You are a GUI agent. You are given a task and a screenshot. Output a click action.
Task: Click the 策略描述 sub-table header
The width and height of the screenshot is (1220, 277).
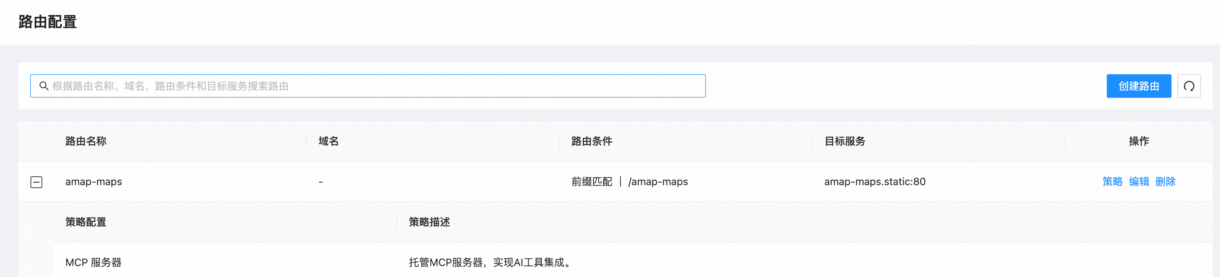coord(429,222)
